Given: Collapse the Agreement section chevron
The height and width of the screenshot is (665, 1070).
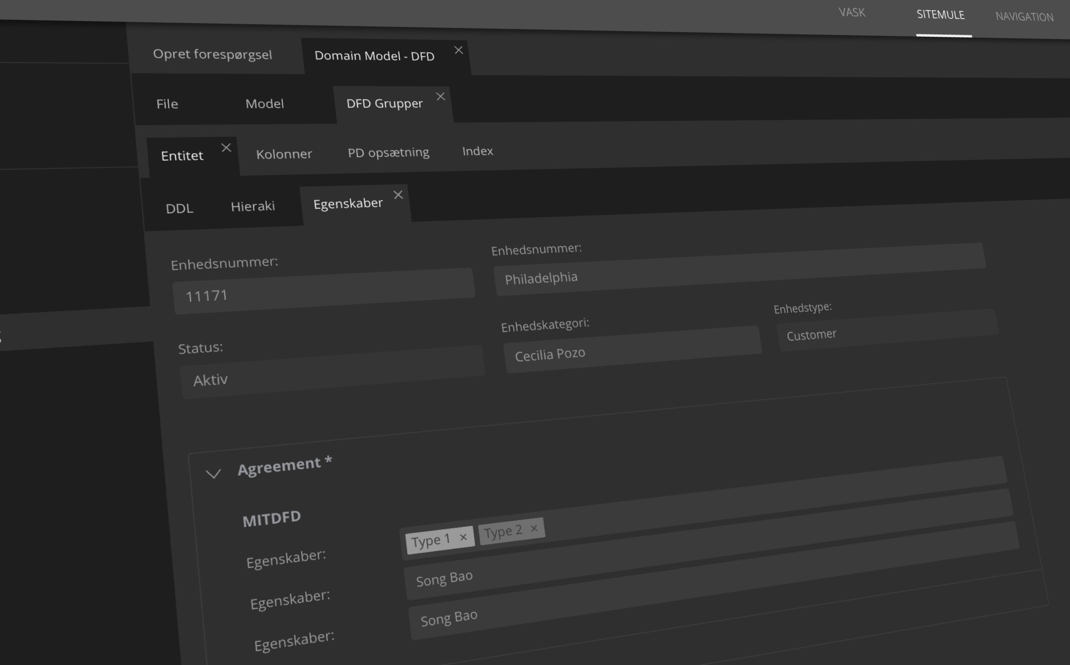Looking at the screenshot, I should (x=213, y=474).
